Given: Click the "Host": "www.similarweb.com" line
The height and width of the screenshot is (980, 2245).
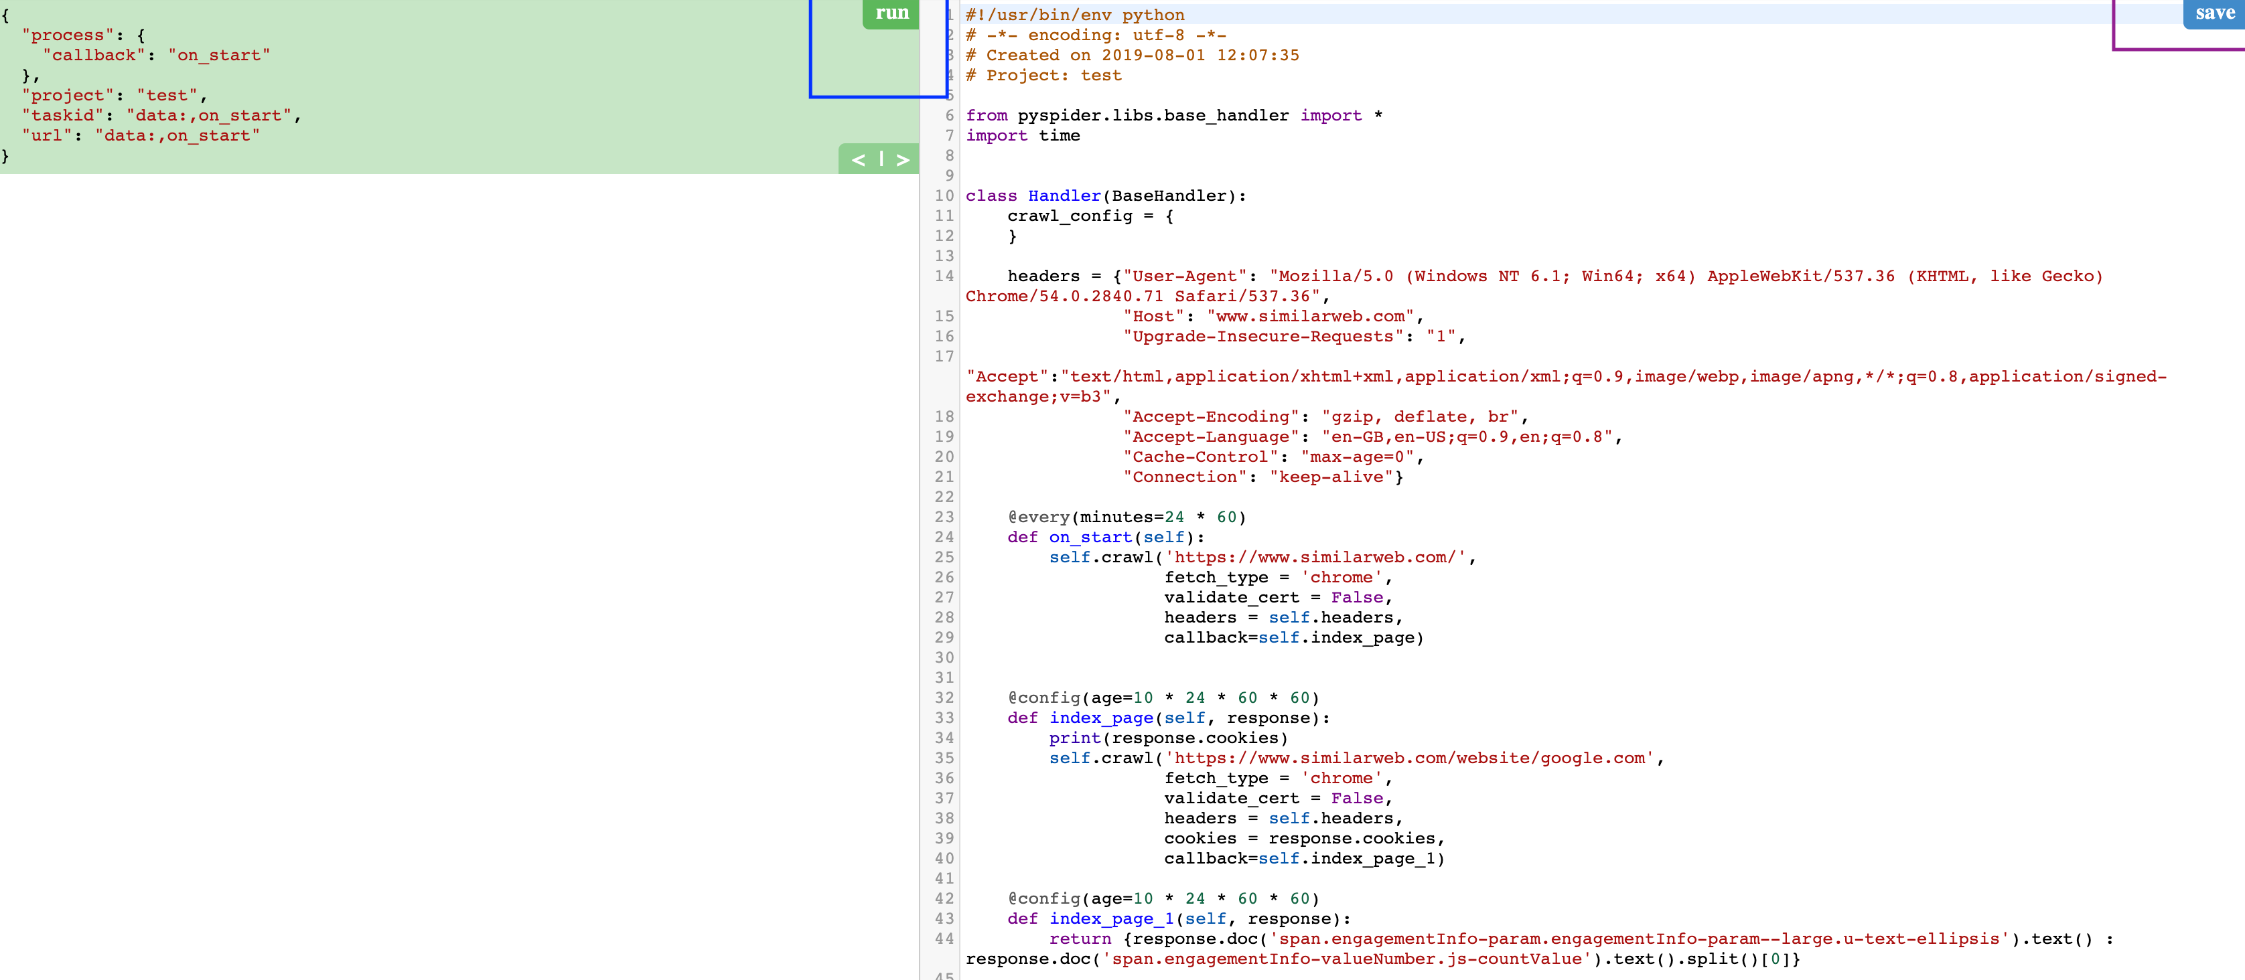Looking at the screenshot, I should click(x=1273, y=316).
